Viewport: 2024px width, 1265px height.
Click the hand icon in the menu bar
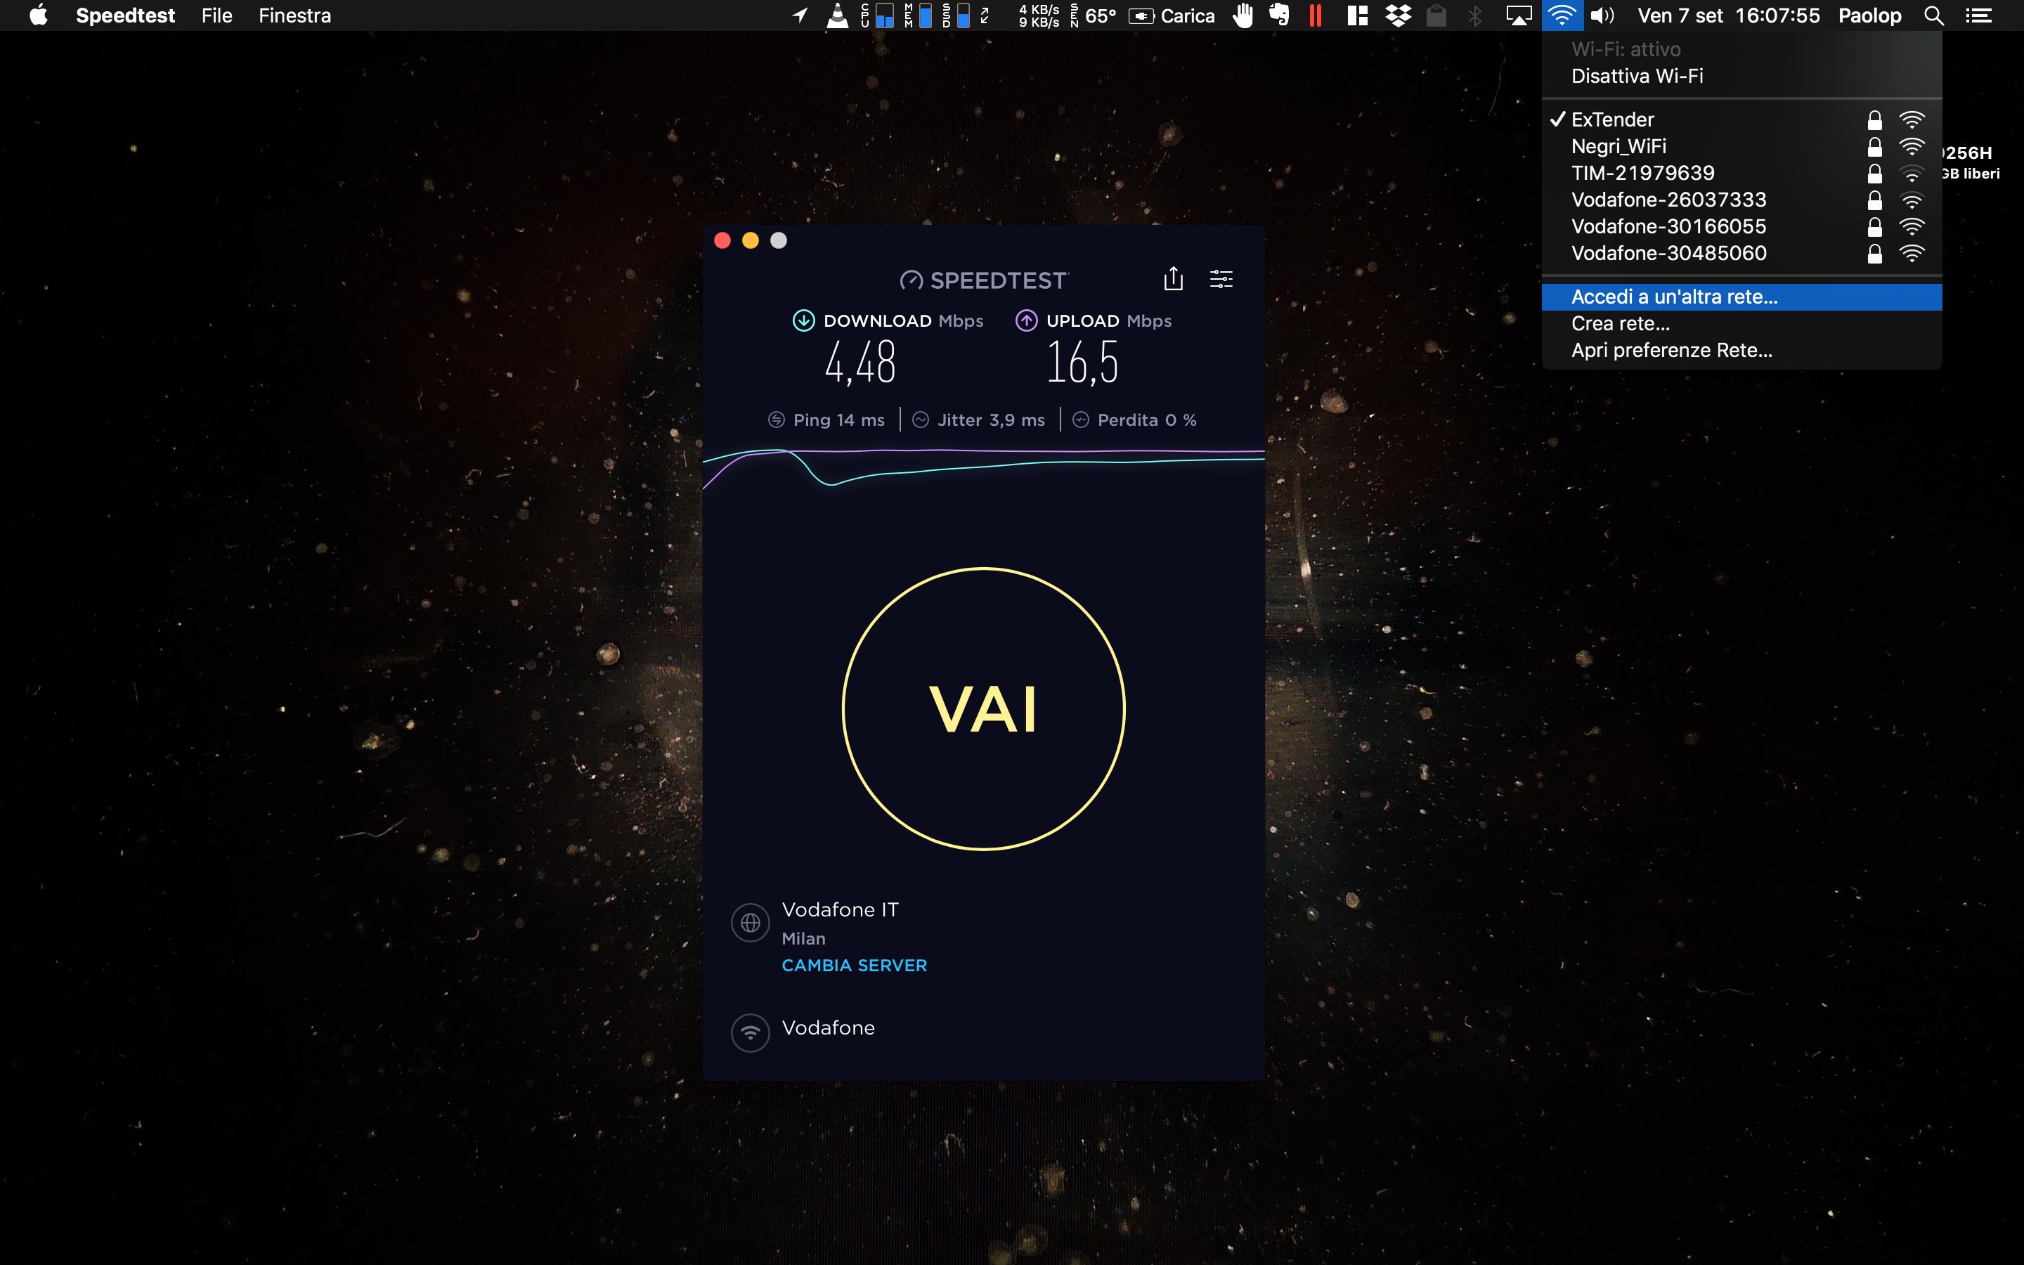[x=1244, y=15]
